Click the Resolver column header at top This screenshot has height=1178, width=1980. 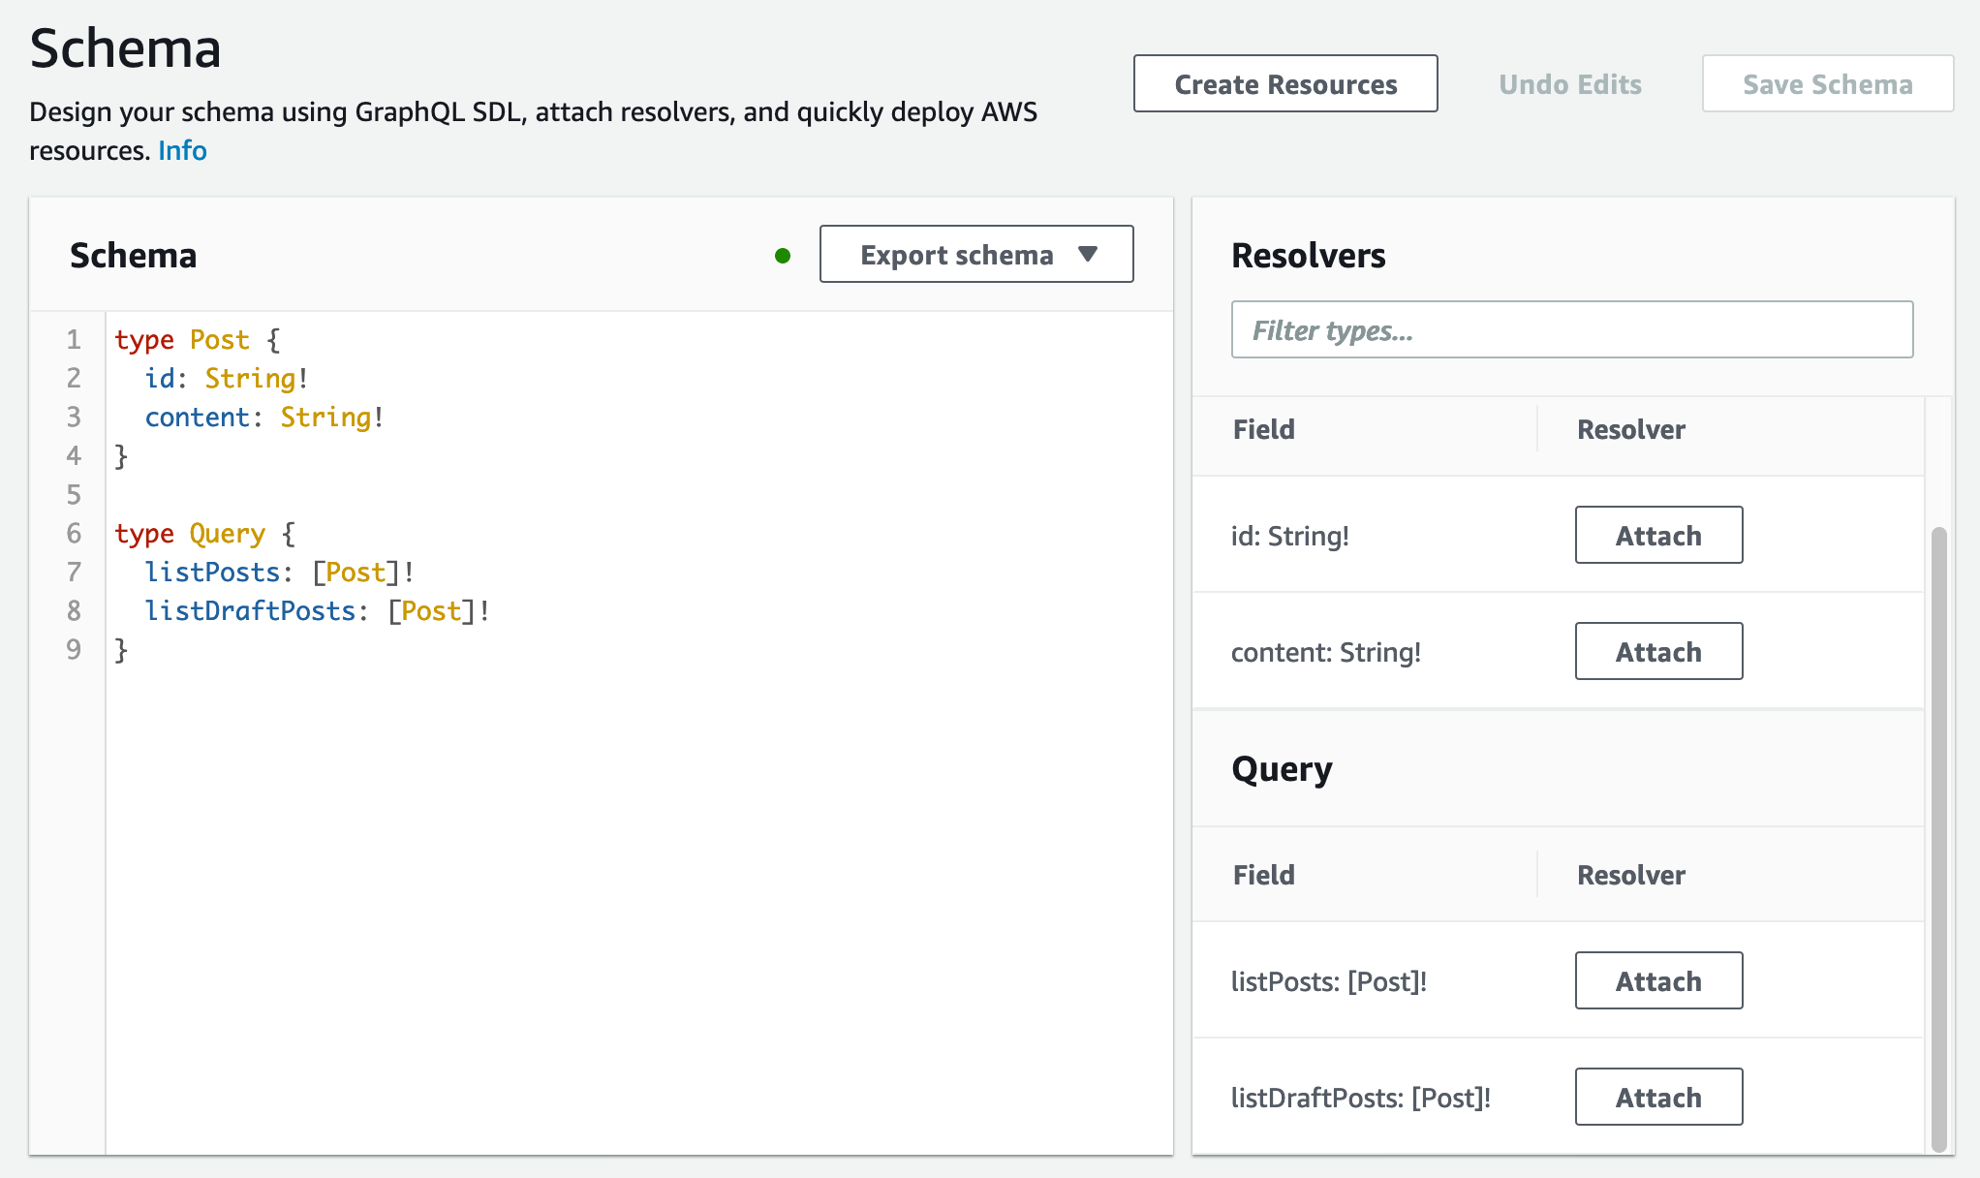(x=1630, y=429)
